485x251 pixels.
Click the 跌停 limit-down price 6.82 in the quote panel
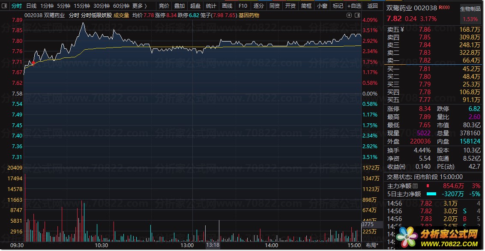click(474, 109)
